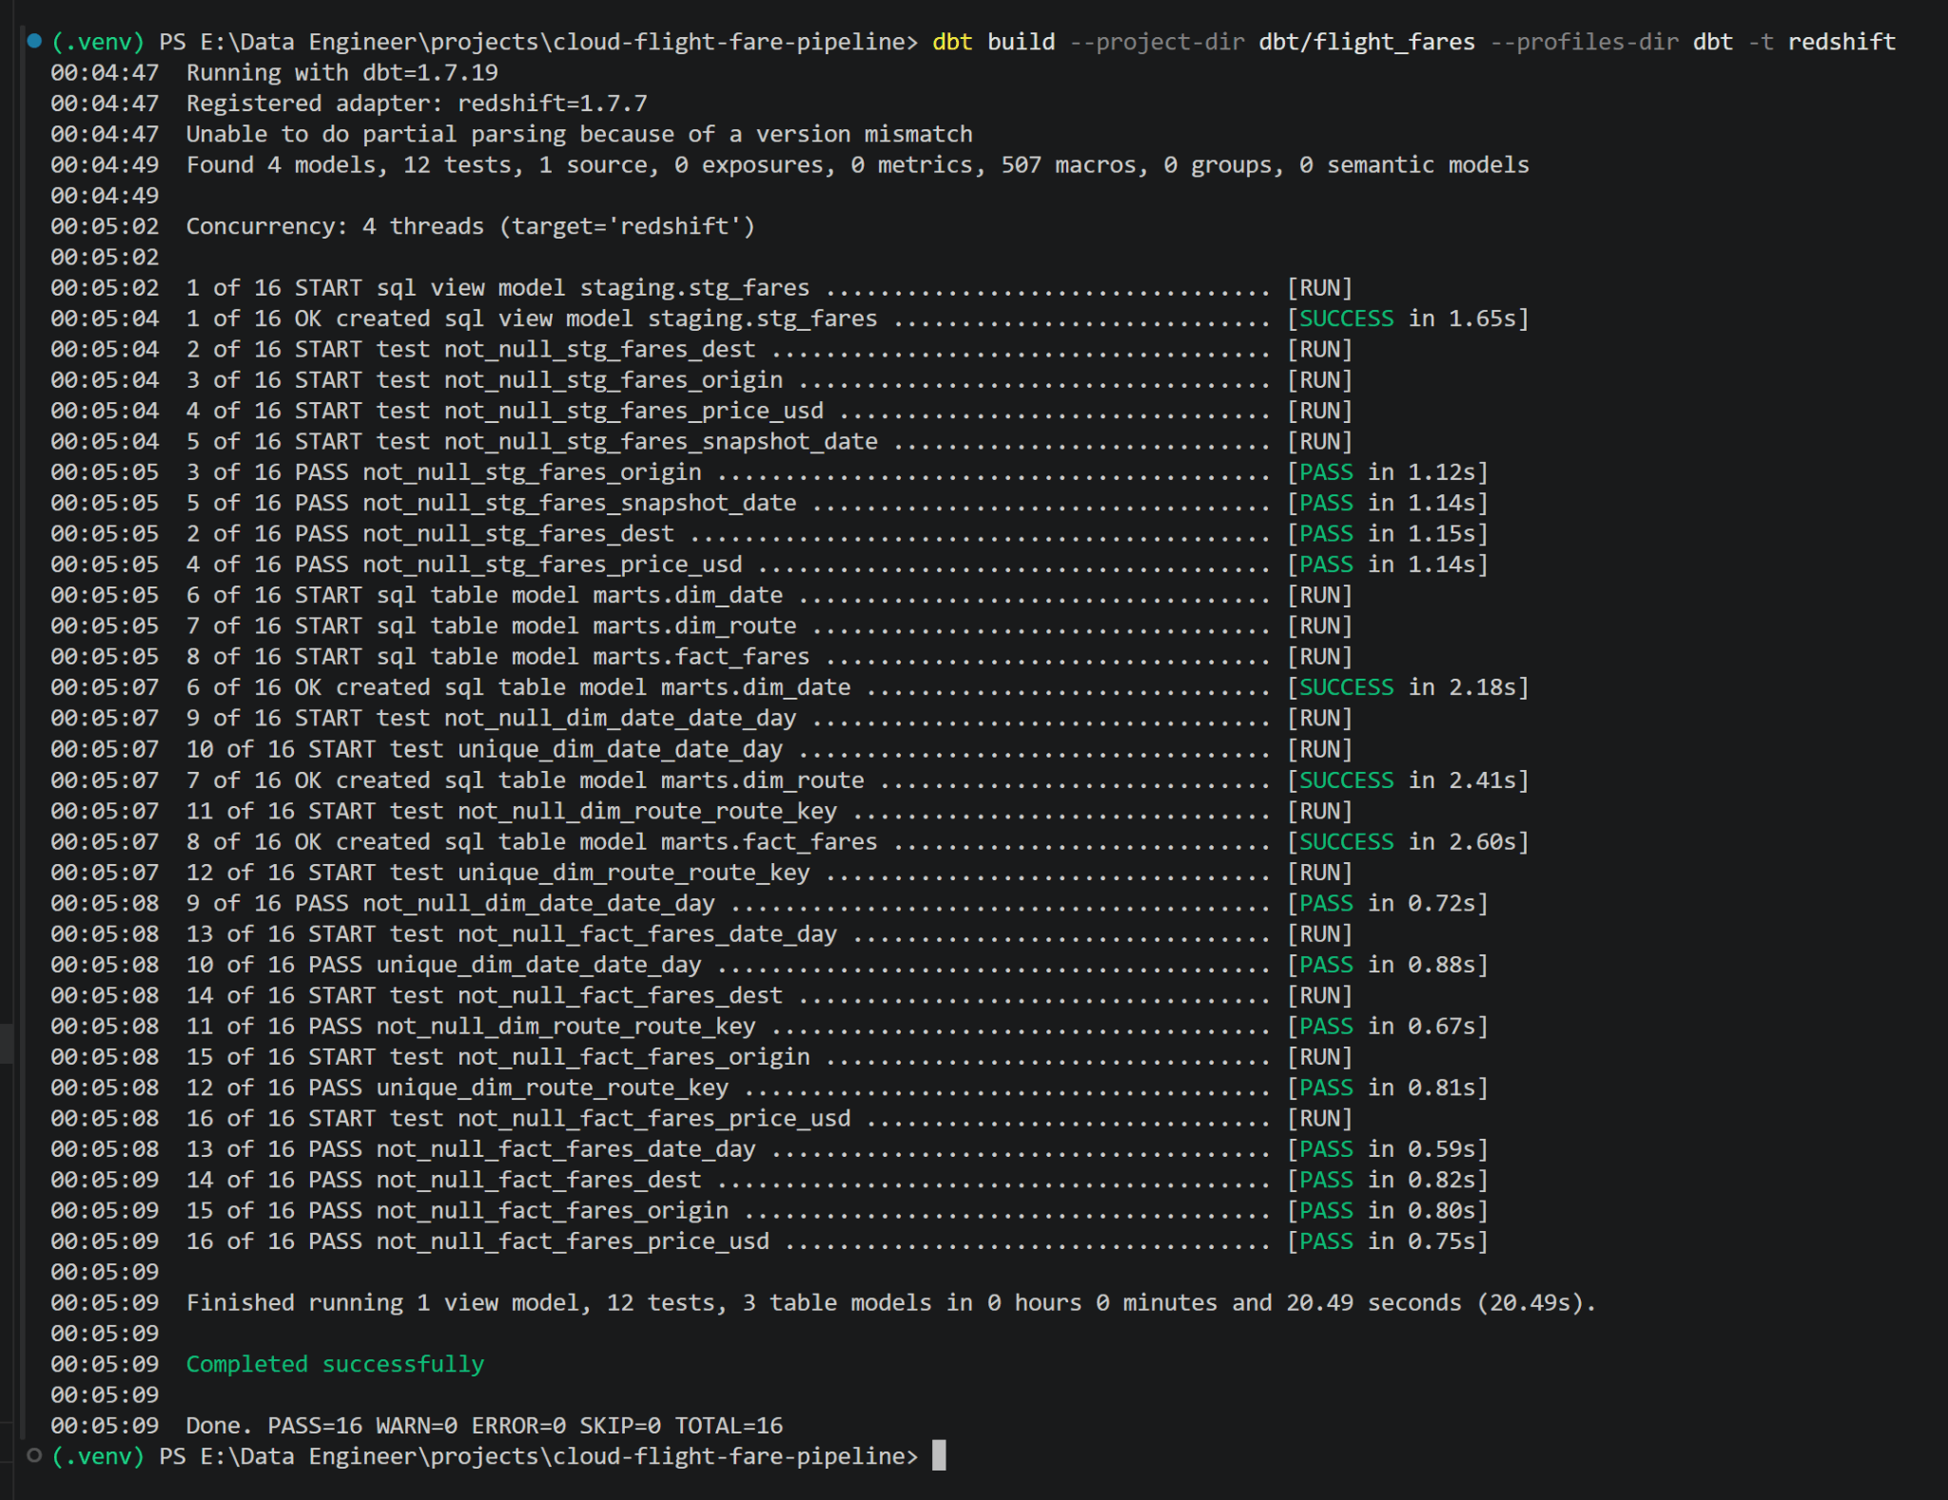
Task: Click the grey decoration circle at the last prompt
Action: pos(34,1455)
